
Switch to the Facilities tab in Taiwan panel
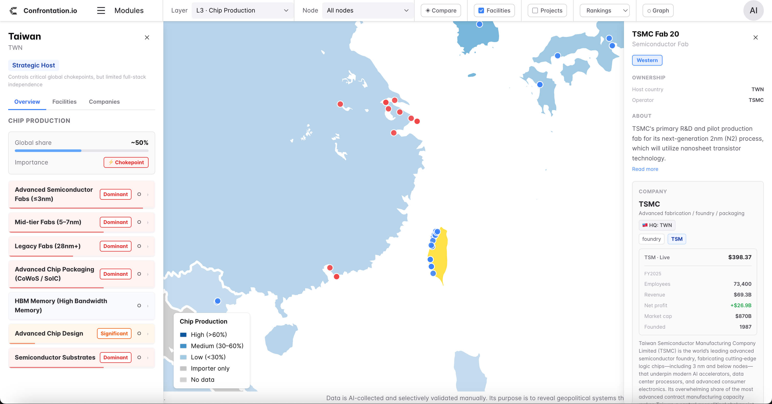pyautogui.click(x=64, y=102)
